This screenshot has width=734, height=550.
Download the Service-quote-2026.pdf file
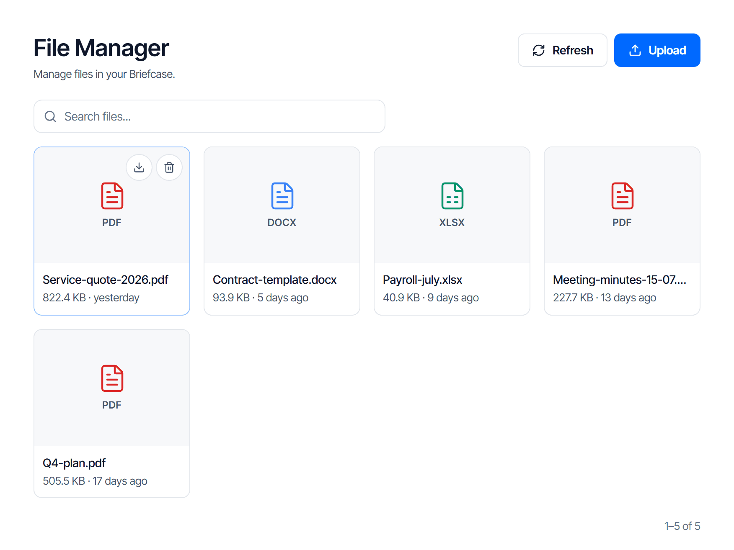tap(139, 167)
